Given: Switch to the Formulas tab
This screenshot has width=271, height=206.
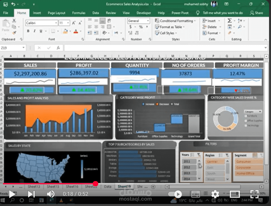Looking at the screenshot, I should [x=79, y=13].
